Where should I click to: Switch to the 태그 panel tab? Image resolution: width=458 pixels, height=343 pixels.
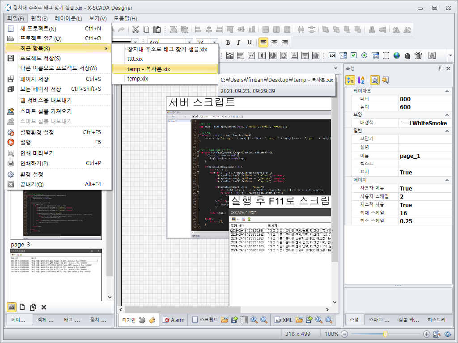pos(72,320)
